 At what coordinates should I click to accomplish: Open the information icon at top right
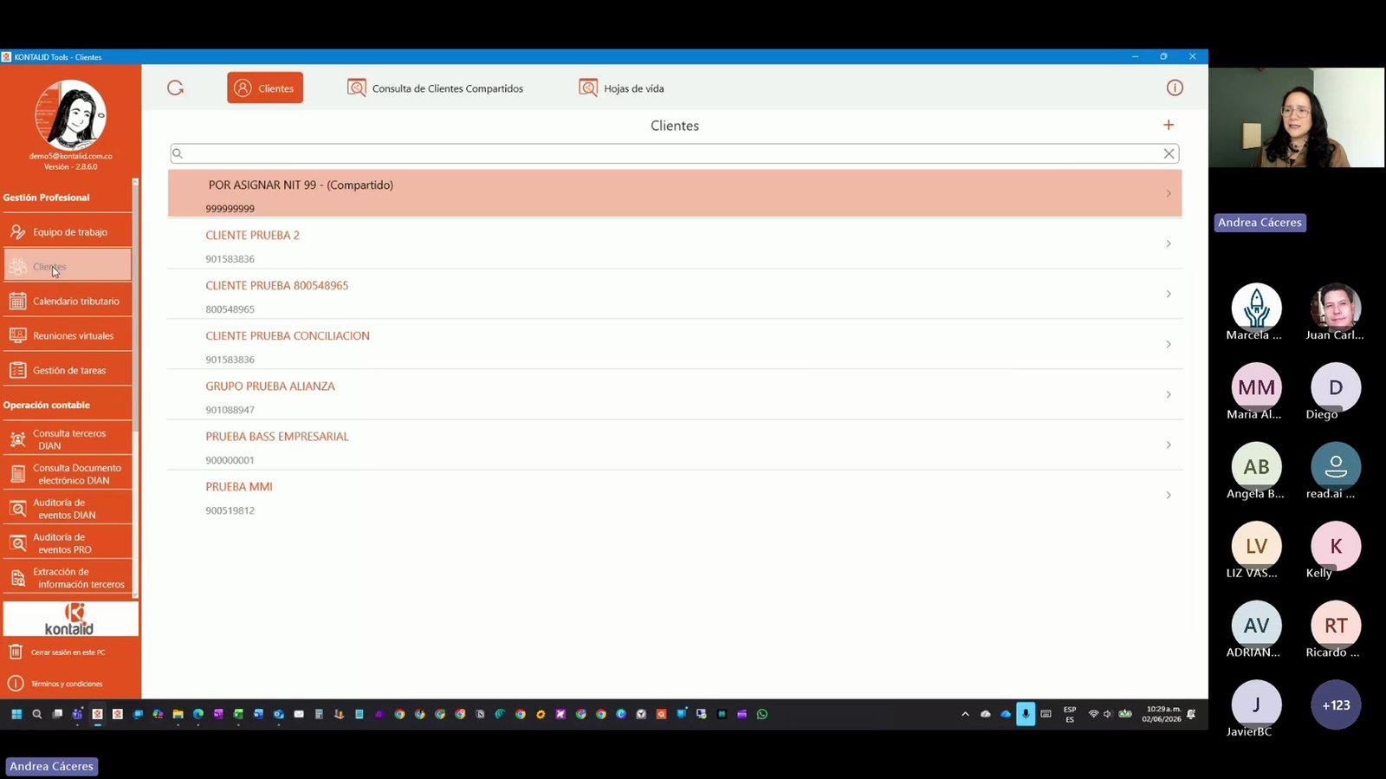click(1175, 88)
